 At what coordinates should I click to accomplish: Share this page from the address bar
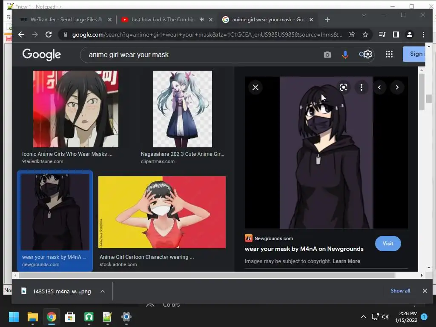[x=351, y=34]
